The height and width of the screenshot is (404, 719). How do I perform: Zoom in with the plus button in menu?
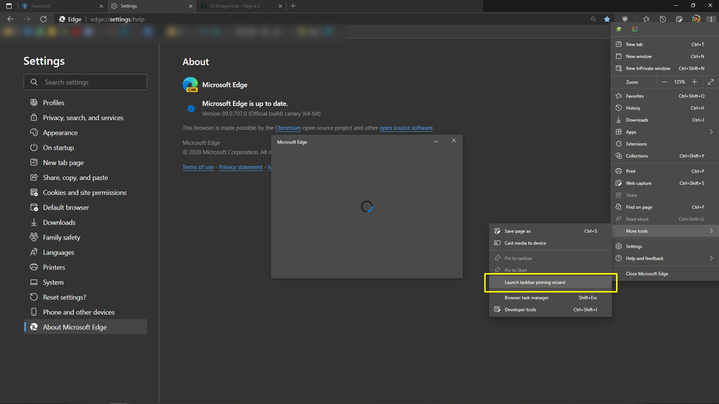click(x=695, y=82)
